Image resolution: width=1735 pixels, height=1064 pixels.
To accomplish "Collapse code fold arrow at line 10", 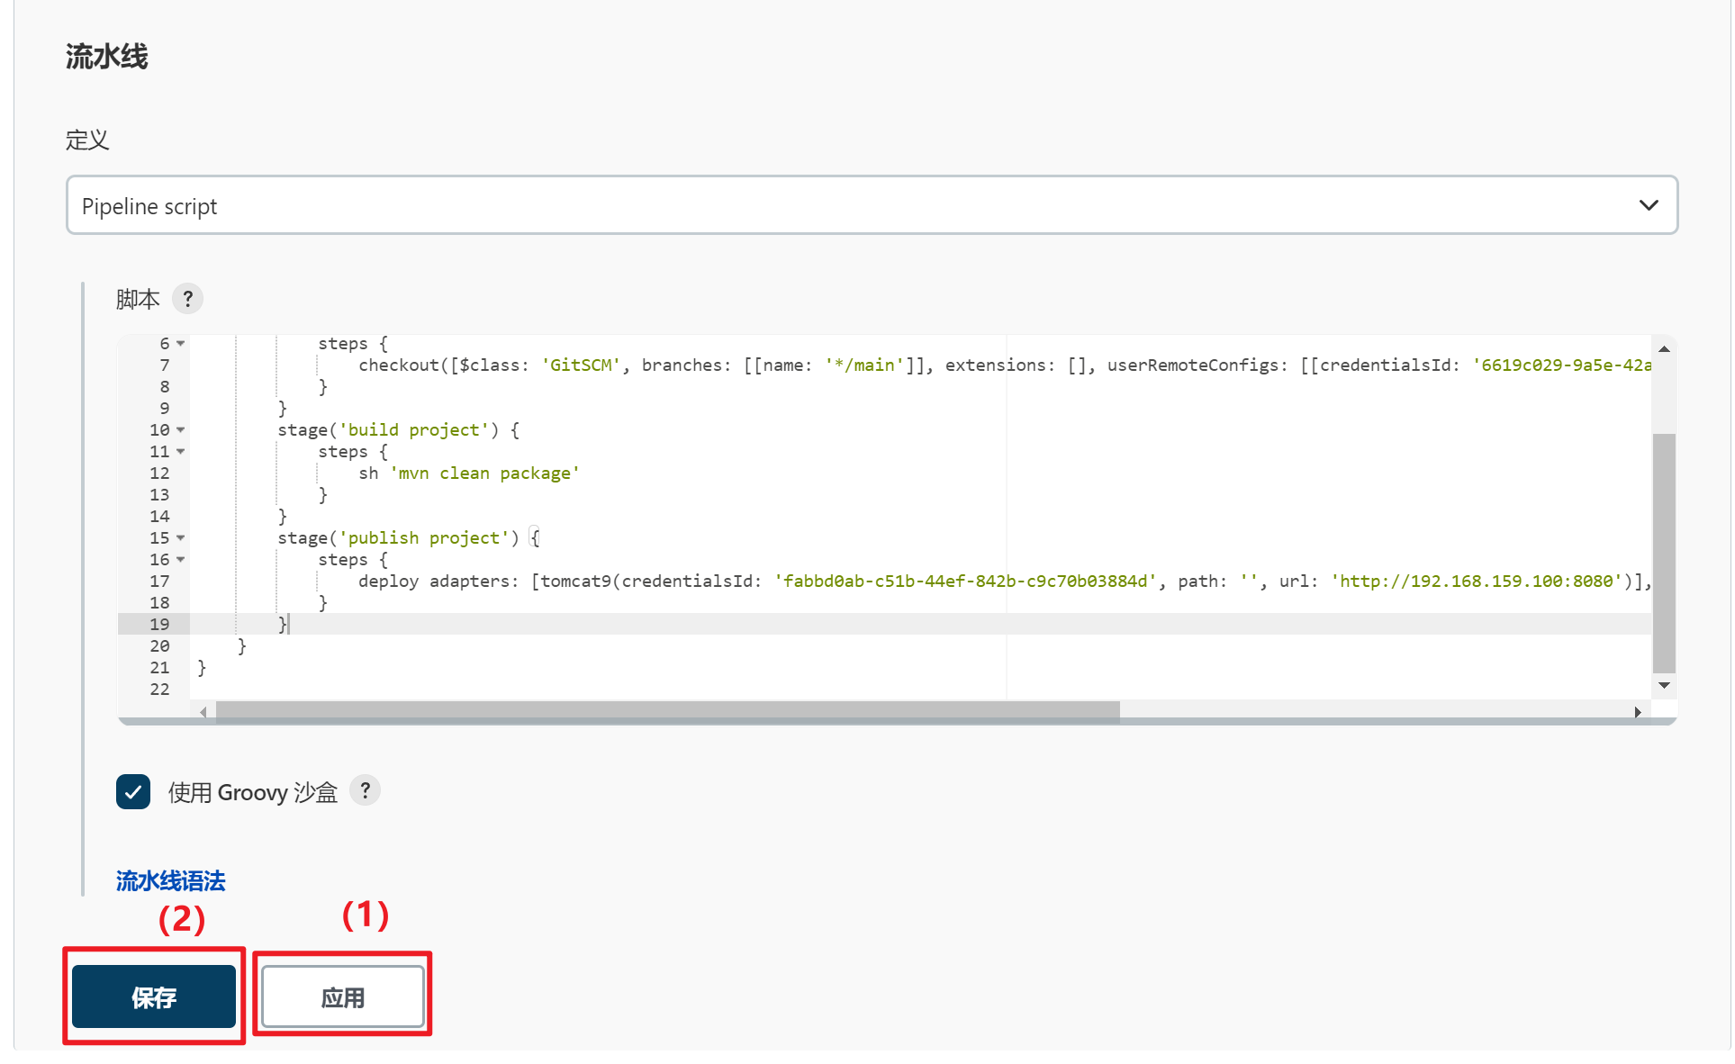I will pyautogui.click(x=181, y=430).
